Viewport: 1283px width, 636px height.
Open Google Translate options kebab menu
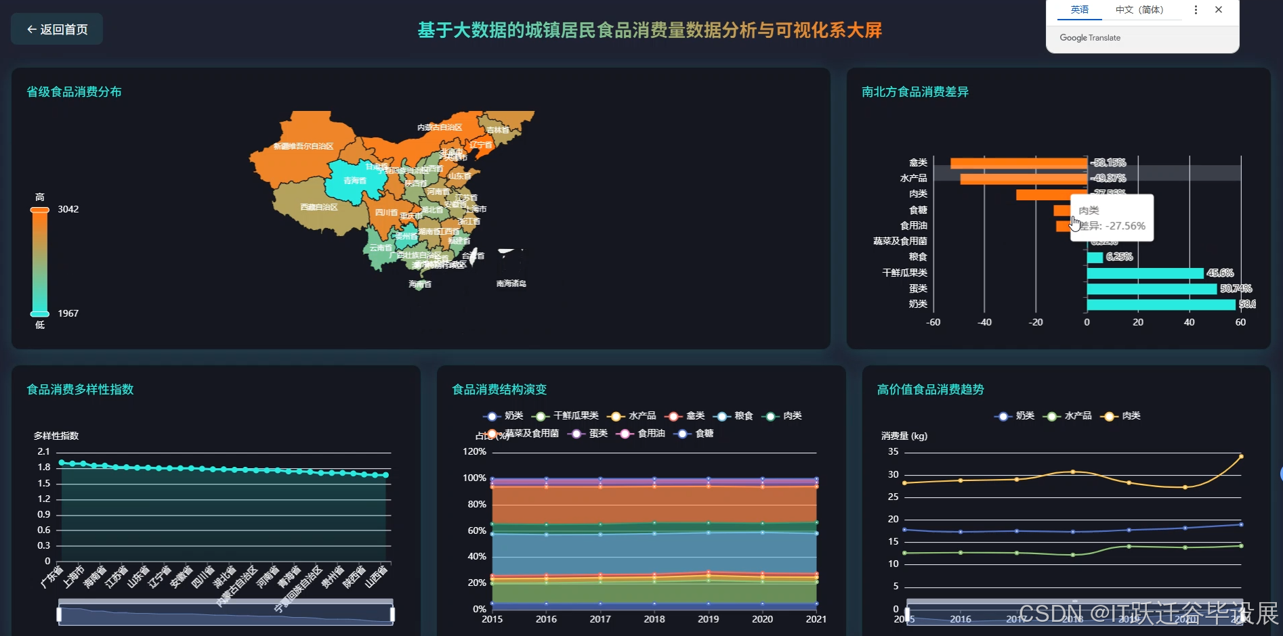tap(1196, 10)
